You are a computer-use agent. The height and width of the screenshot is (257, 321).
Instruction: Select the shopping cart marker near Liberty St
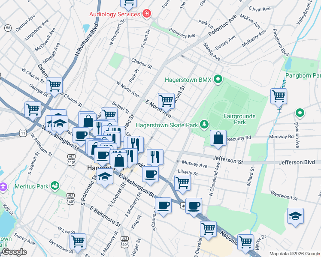pyautogui.click(x=183, y=183)
